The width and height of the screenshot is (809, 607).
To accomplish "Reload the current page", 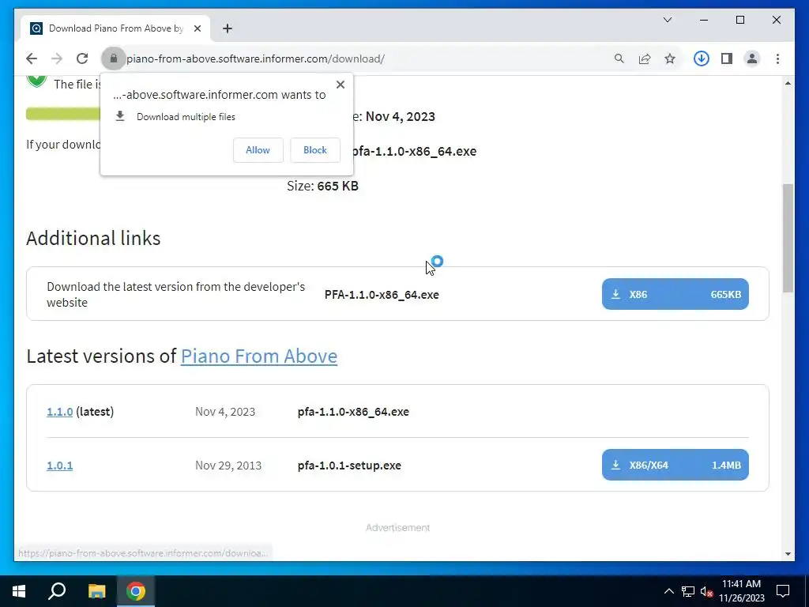I will click(82, 58).
